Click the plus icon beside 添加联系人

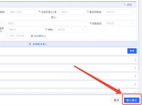click(32, 36)
